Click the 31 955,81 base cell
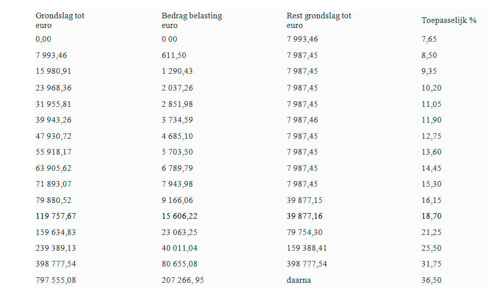The image size is (488, 296). pyautogui.click(x=53, y=104)
